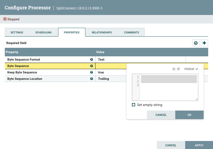The image size is (213, 149).
Task: Show help icon for Byte Sequence
Action: (92, 66)
